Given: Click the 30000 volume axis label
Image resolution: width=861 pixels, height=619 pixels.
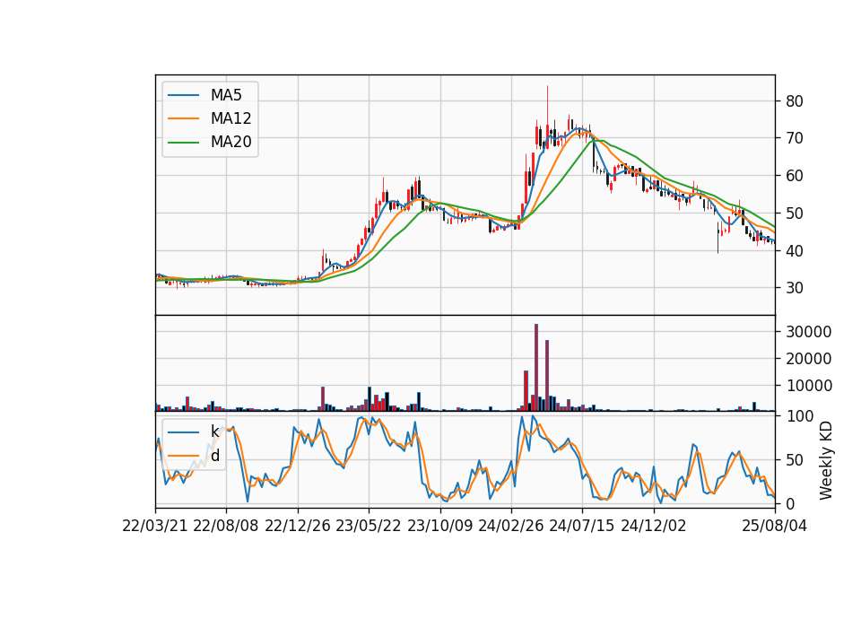Looking at the screenshot, I should pyautogui.click(x=809, y=332).
